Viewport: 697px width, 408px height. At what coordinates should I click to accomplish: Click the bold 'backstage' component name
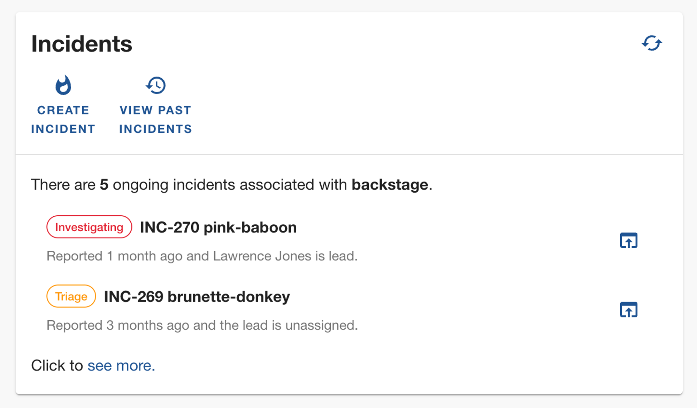(x=390, y=184)
